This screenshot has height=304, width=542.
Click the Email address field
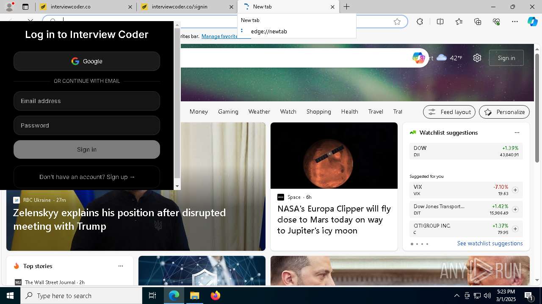click(87, 101)
